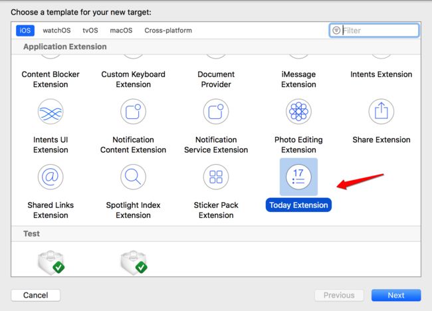Select Intents Extension label
The image size is (432, 311).
(381, 74)
